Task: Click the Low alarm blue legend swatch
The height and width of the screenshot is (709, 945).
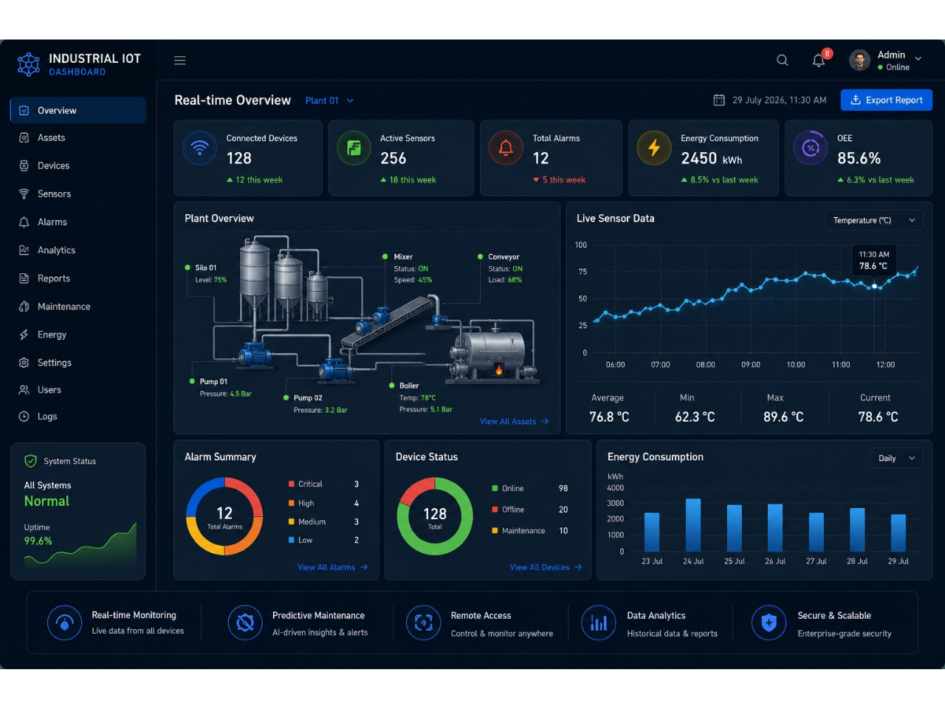Action: 292,540
